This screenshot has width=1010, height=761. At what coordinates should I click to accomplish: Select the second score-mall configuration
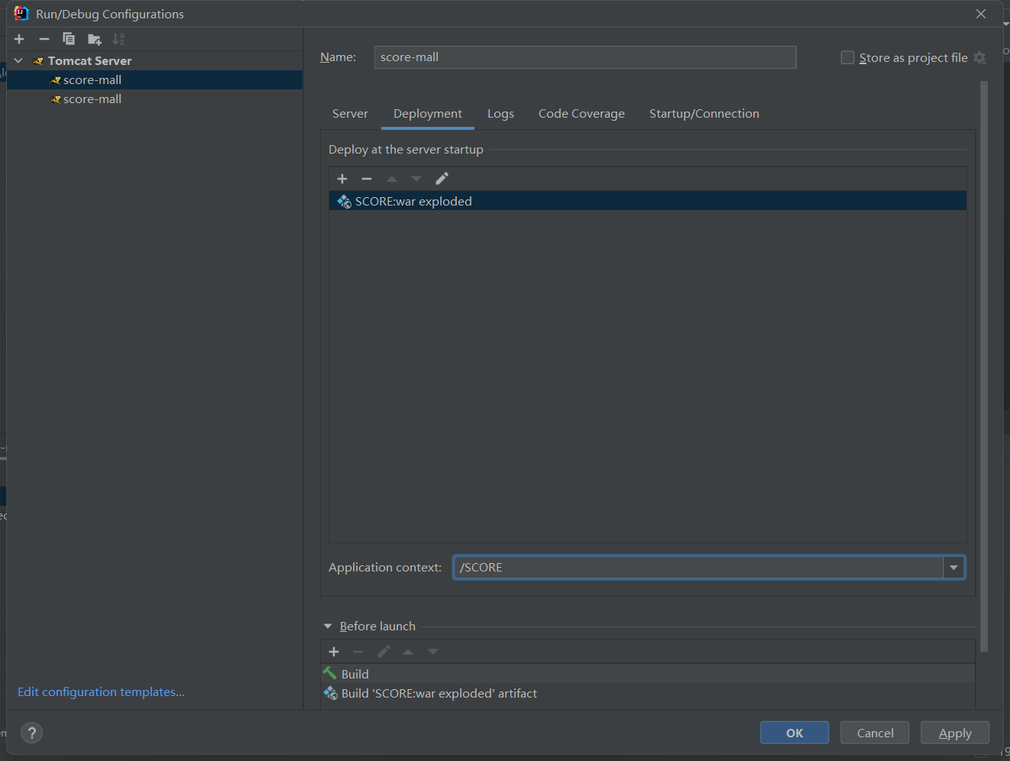(x=92, y=99)
